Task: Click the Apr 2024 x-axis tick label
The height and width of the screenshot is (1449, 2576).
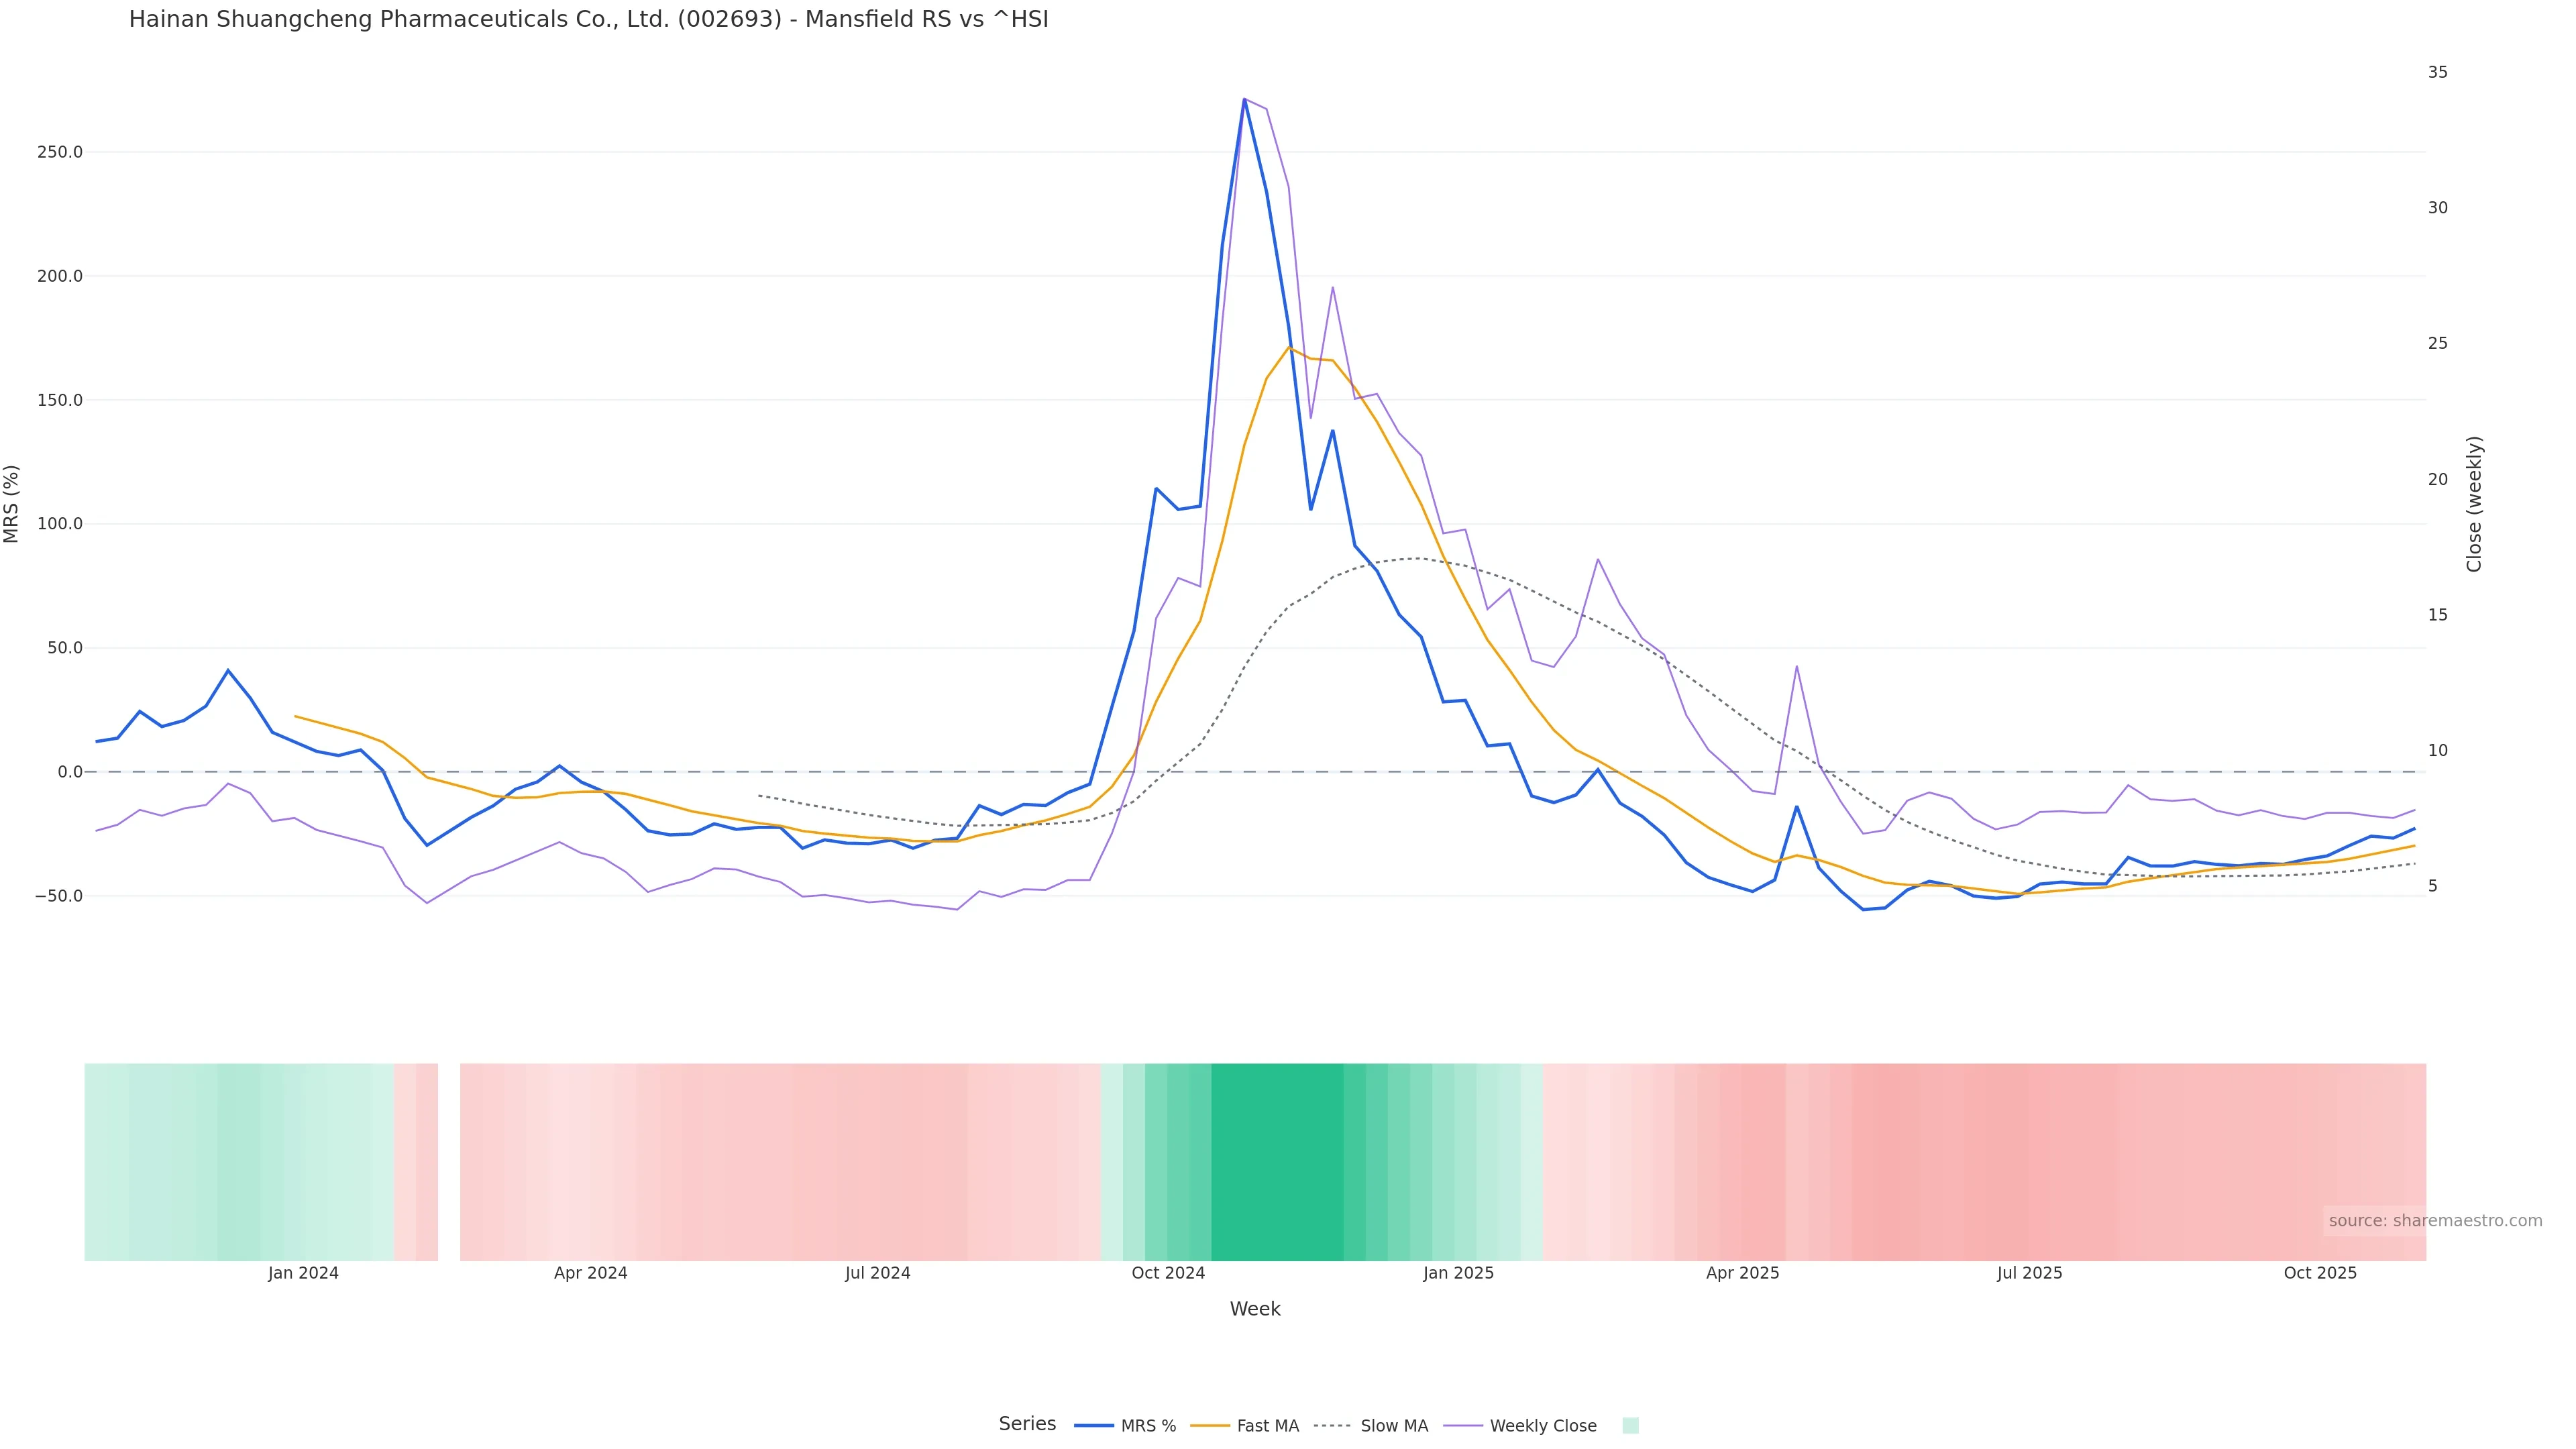Action: pos(590,1273)
